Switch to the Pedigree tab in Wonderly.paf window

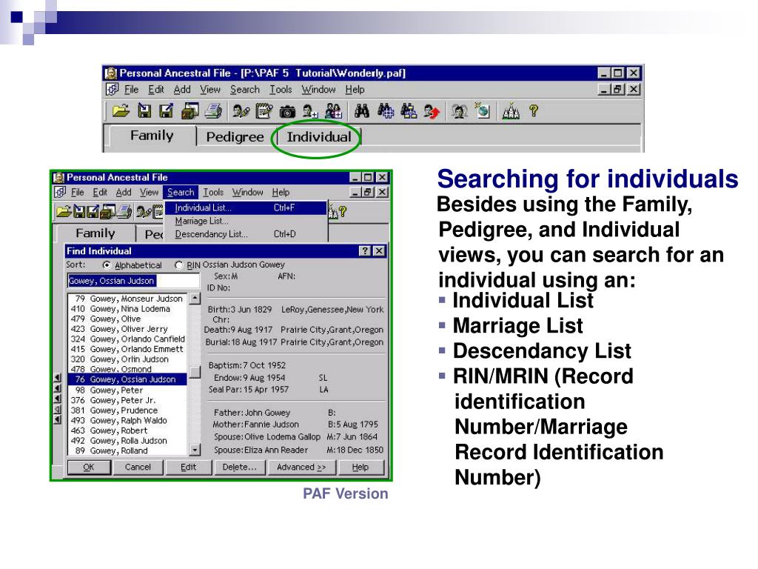tap(235, 136)
